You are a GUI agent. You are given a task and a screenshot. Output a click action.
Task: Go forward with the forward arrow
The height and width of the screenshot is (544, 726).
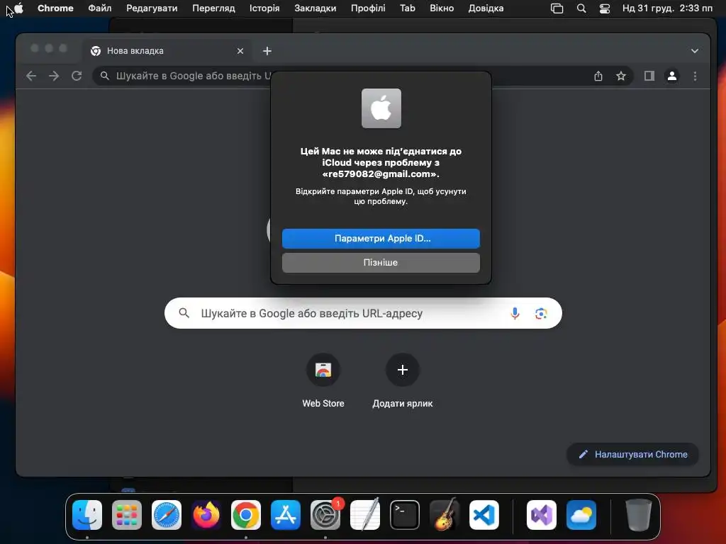point(54,76)
